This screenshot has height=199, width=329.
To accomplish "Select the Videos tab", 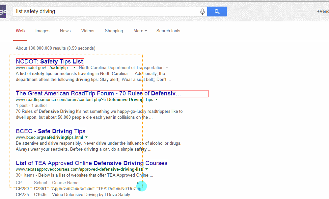I will click(x=88, y=31).
